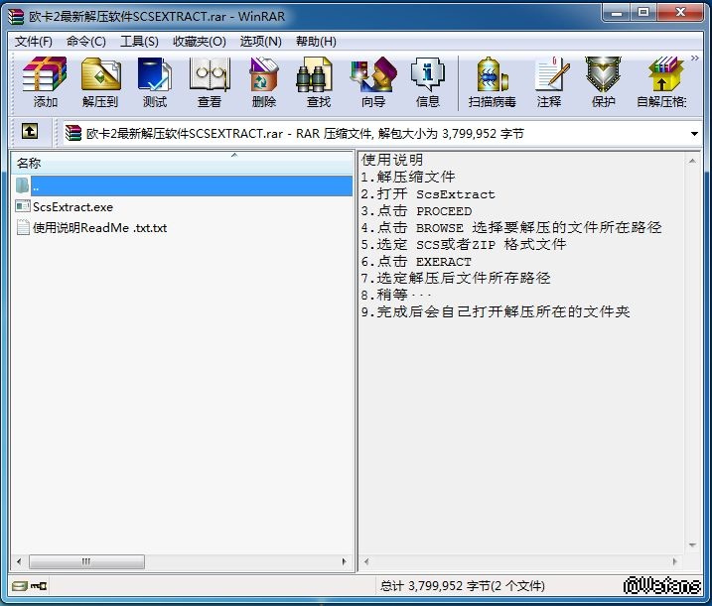The image size is (712, 606).
Task: Open the Find (查找) binoculars icon
Action: tap(318, 82)
